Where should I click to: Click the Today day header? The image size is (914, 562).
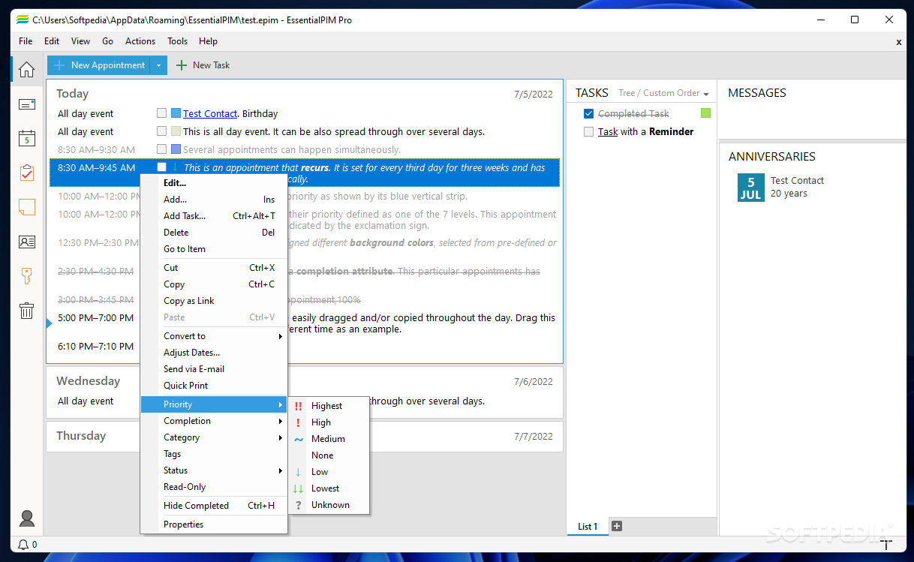pyautogui.click(x=73, y=94)
